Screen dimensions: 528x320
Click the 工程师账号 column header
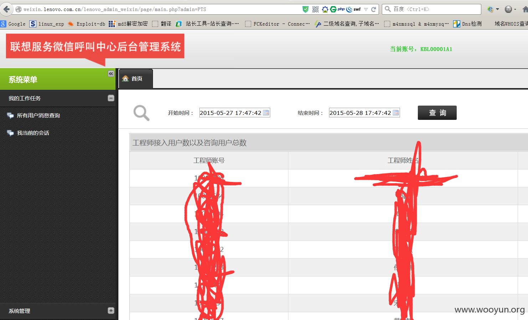(x=209, y=161)
